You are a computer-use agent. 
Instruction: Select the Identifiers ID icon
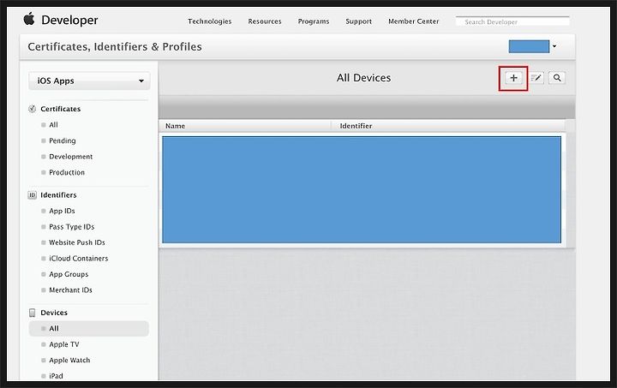click(x=33, y=195)
